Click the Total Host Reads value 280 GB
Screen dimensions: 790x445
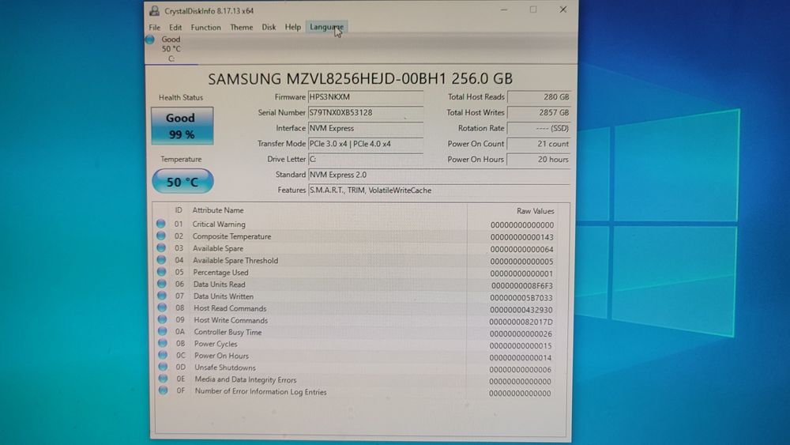pos(539,96)
